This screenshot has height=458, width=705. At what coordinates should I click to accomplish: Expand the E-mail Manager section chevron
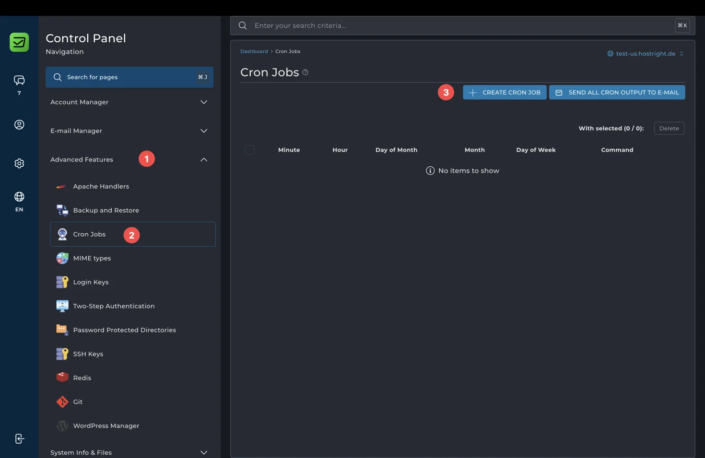[x=204, y=131]
